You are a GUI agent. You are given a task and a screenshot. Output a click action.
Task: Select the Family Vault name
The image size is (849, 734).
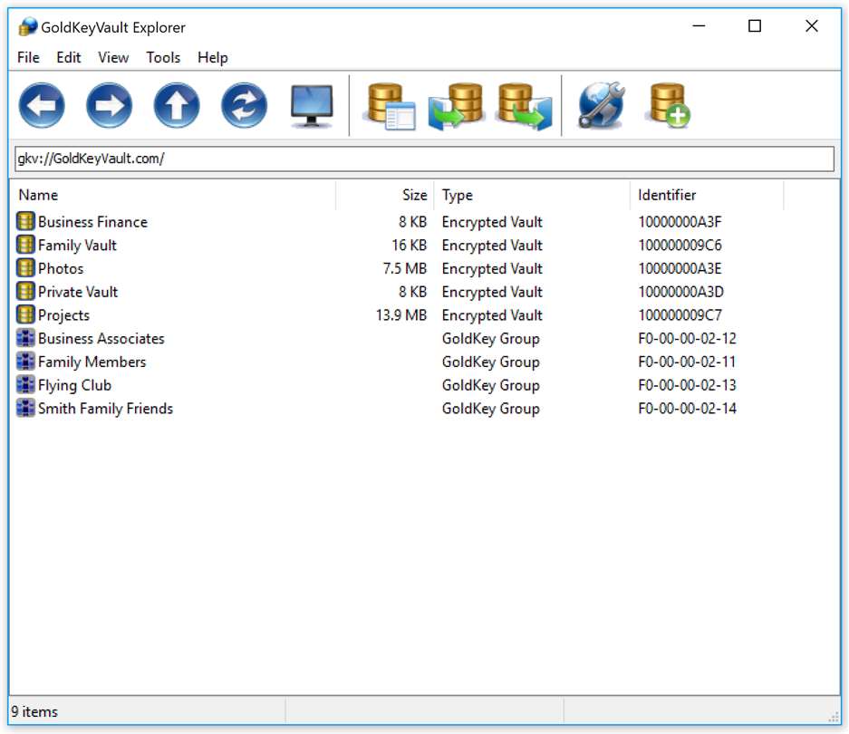click(77, 245)
